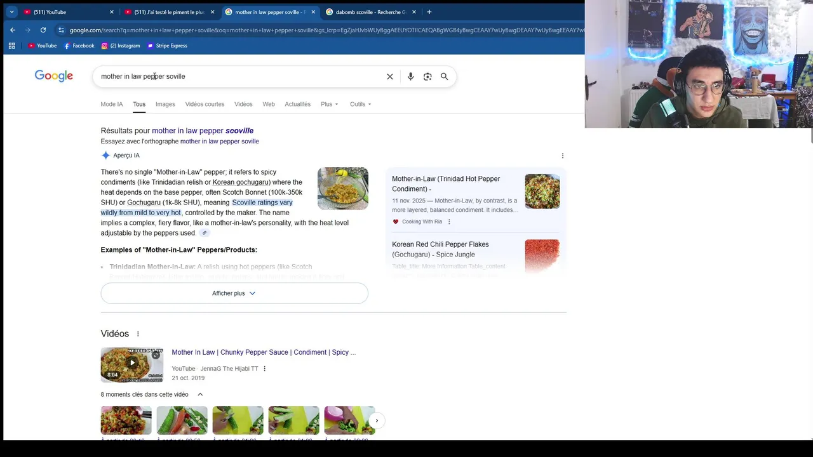Open the Cooking With Ria options menu
Image resolution: width=813 pixels, height=457 pixels.
coord(449,222)
